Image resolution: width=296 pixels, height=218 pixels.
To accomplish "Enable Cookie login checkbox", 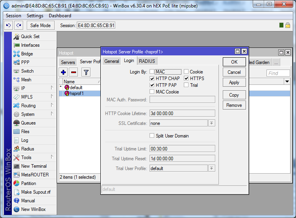I will (x=186, y=71).
